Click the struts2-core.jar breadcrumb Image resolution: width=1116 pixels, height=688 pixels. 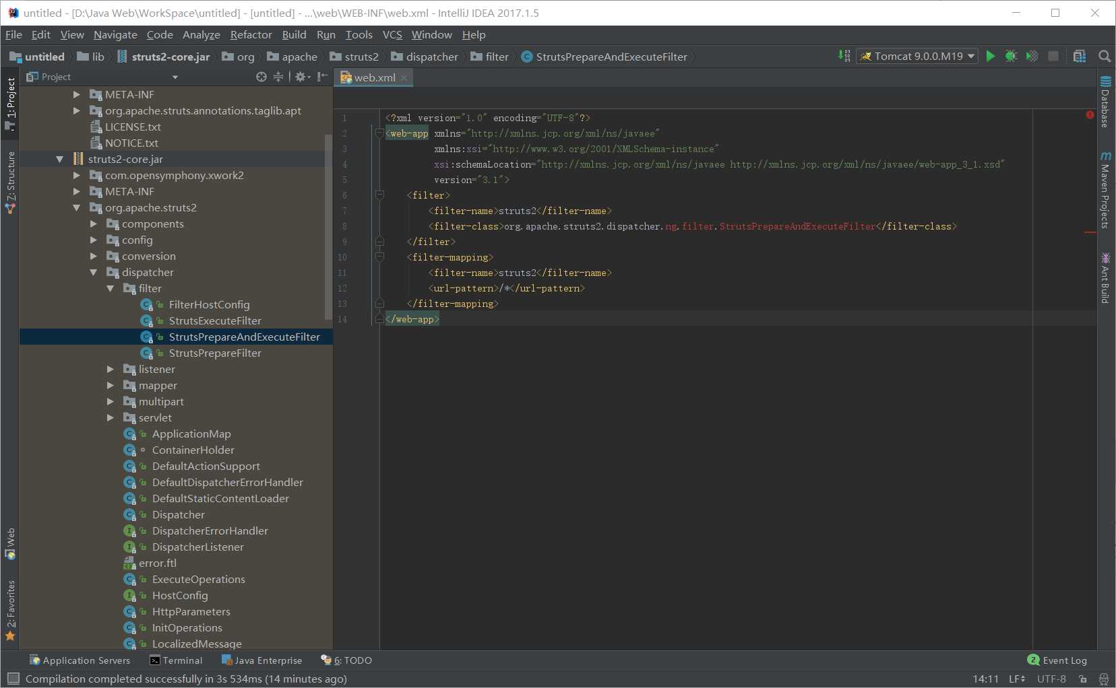click(x=164, y=57)
